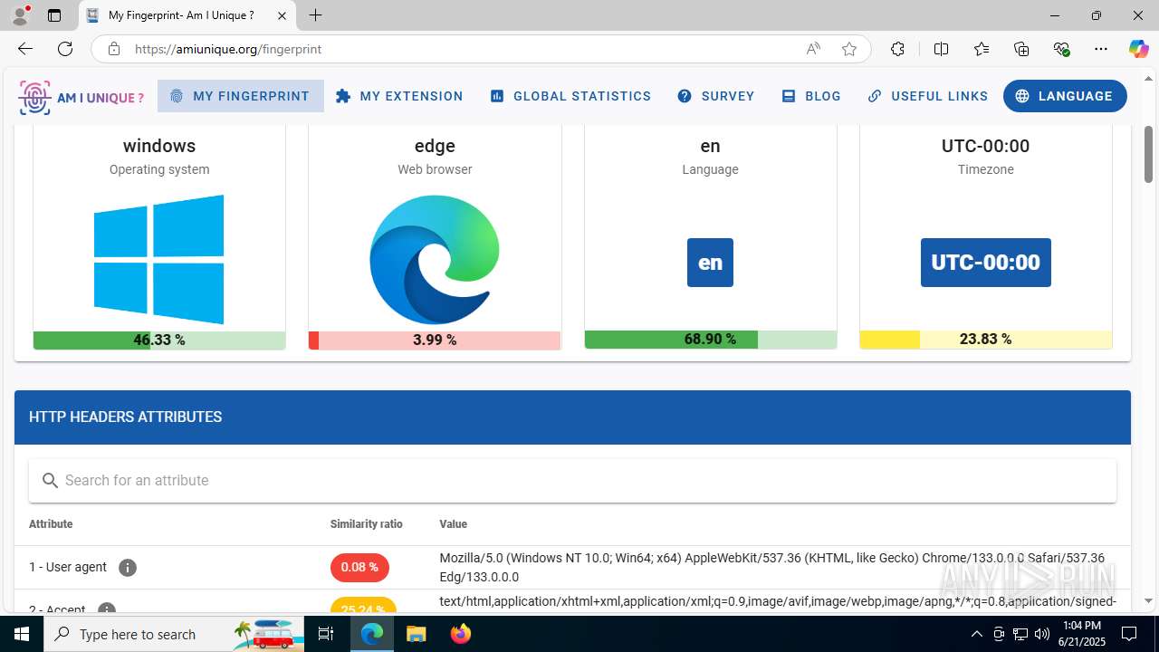Start Read Aloud from address bar
The image size is (1159, 652).
(x=813, y=49)
